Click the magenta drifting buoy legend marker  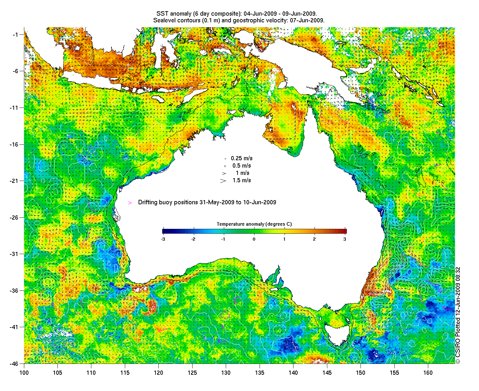[130, 203]
